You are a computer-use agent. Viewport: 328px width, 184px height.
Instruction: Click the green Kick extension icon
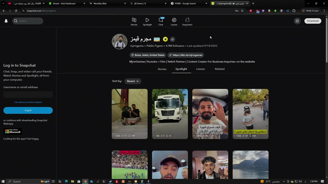[x=275, y=11]
